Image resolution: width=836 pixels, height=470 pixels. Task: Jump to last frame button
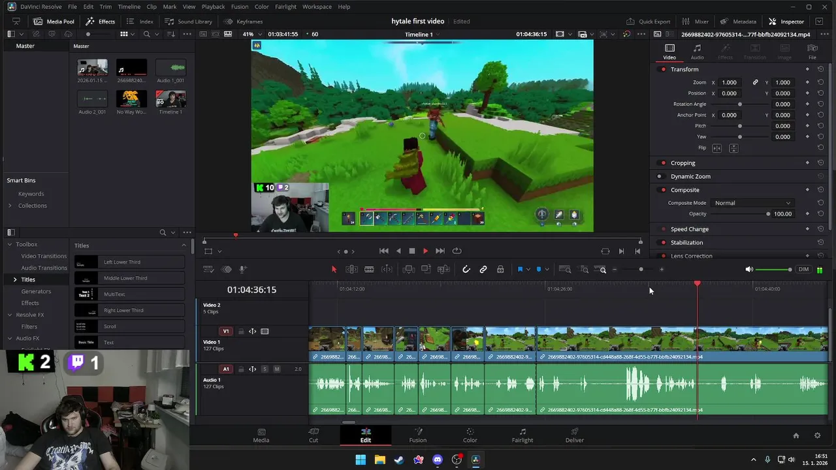440,251
